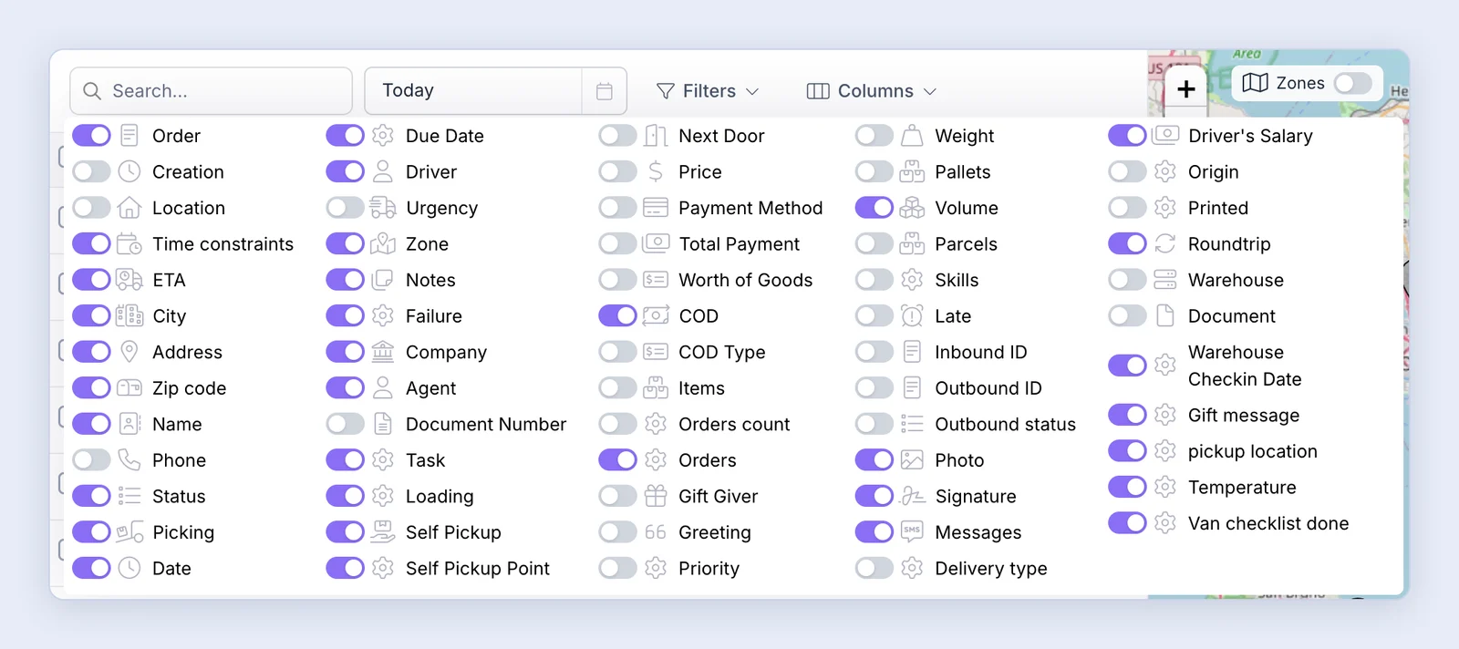Click the image icon beside Photo
1459x649 pixels.
coord(912,459)
